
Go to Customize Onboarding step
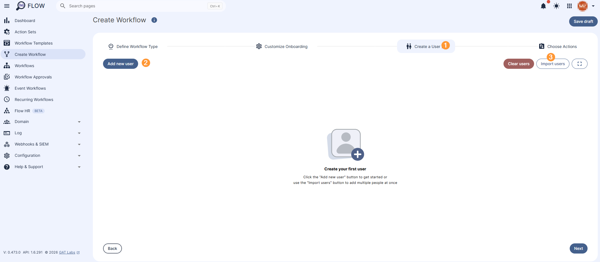coord(282,47)
